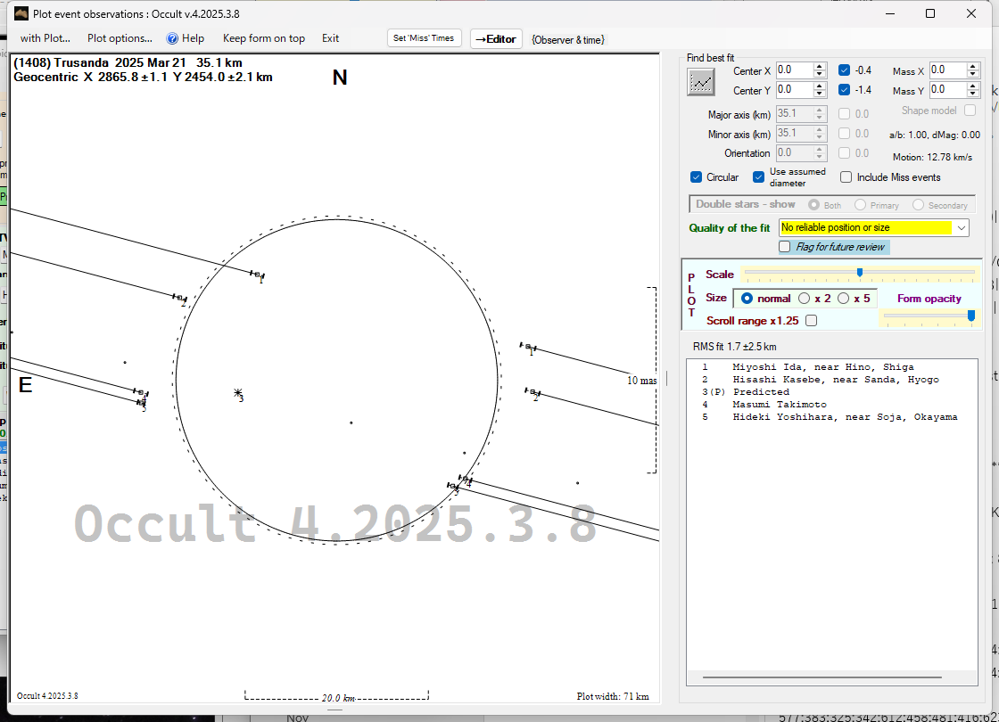Open the Plot options... menu
Image resolution: width=999 pixels, height=722 pixels.
(120, 38)
